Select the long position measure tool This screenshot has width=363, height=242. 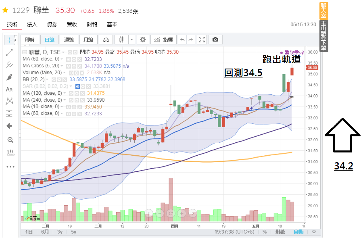[9, 113]
